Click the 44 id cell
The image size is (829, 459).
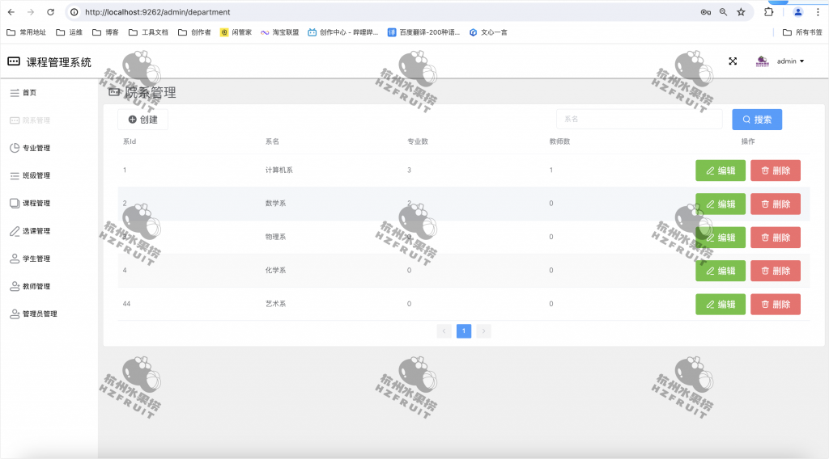[126, 303]
